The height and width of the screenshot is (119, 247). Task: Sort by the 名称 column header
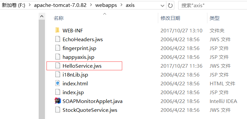pyautogui.click(x=59, y=18)
